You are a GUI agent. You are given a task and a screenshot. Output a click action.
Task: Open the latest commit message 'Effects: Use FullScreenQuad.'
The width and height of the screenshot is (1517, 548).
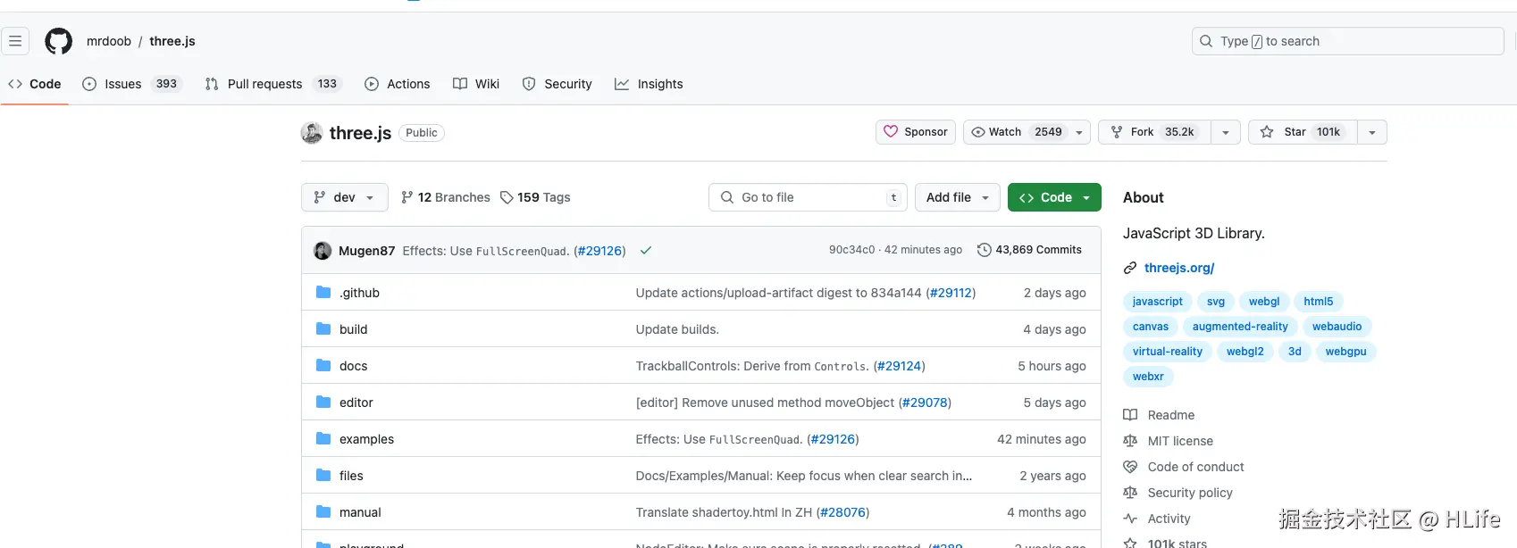[485, 251]
